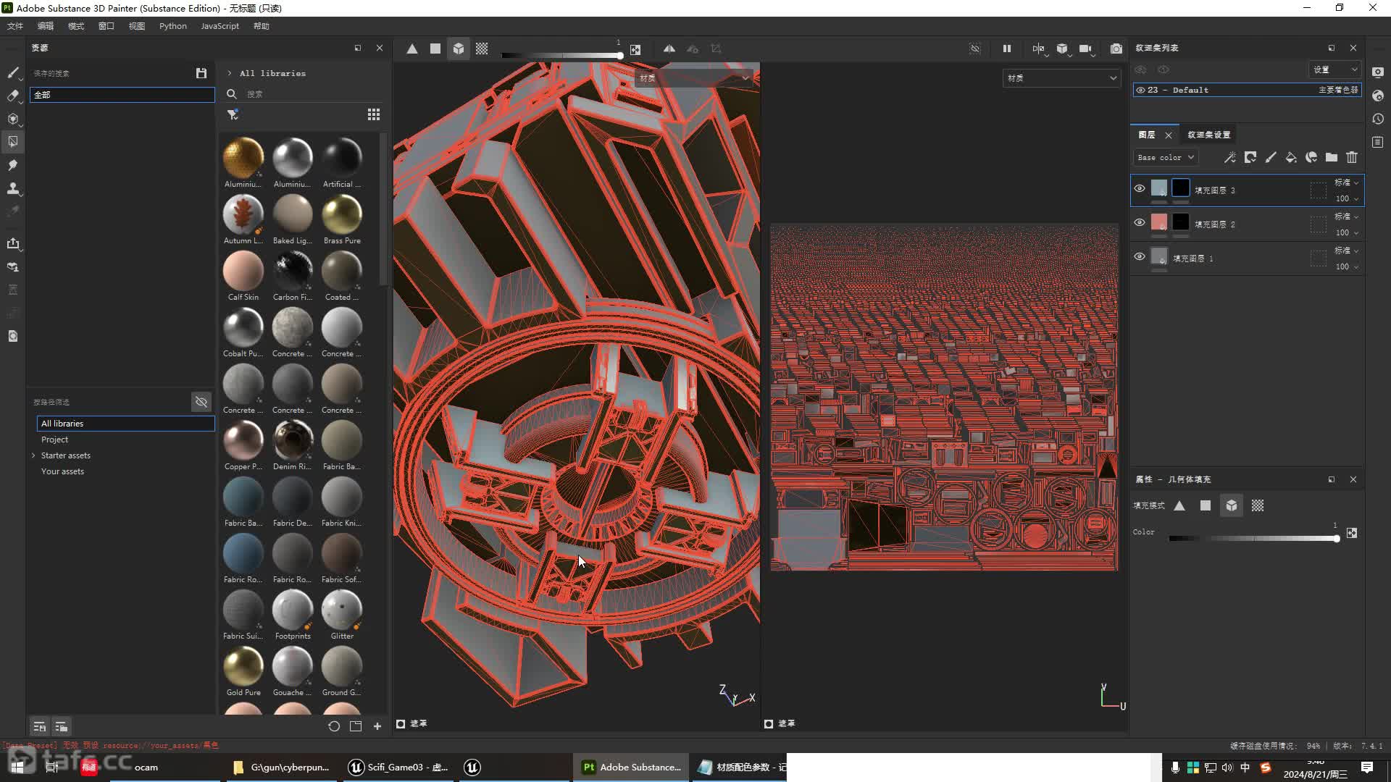
Task: Choose polygon fill mode in top toolbar
Action: tap(435, 49)
